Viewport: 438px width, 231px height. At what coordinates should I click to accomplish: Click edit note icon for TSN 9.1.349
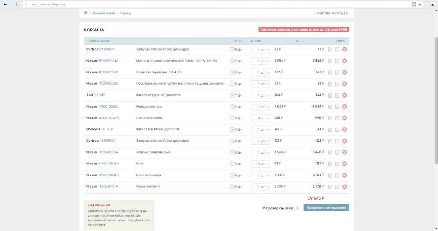[x=329, y=95]
